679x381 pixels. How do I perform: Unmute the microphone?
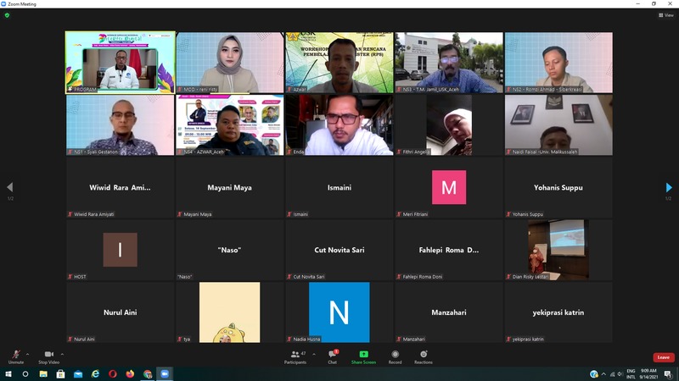[x=15, y=356]
